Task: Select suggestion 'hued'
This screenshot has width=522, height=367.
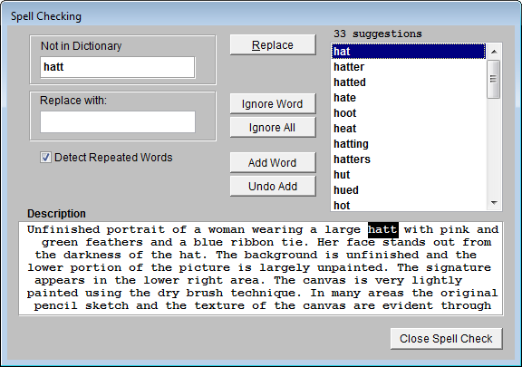Action: pyautogui.click(x=409, y=189)
